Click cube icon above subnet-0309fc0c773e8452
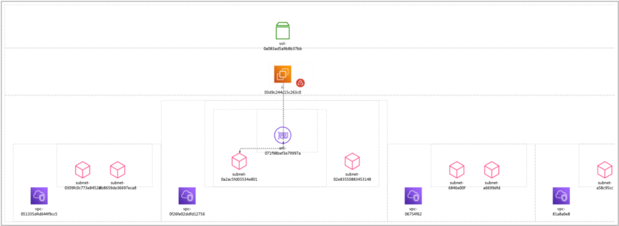619x226 pixels. click(82, 170)
